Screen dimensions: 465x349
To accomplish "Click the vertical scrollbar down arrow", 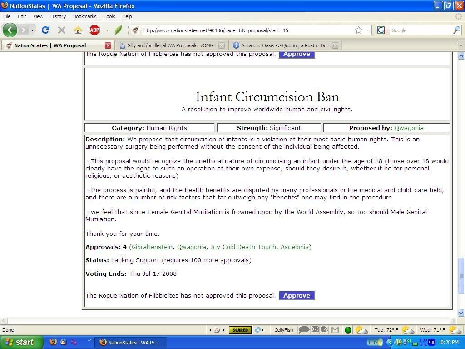I will pos(461,313).
